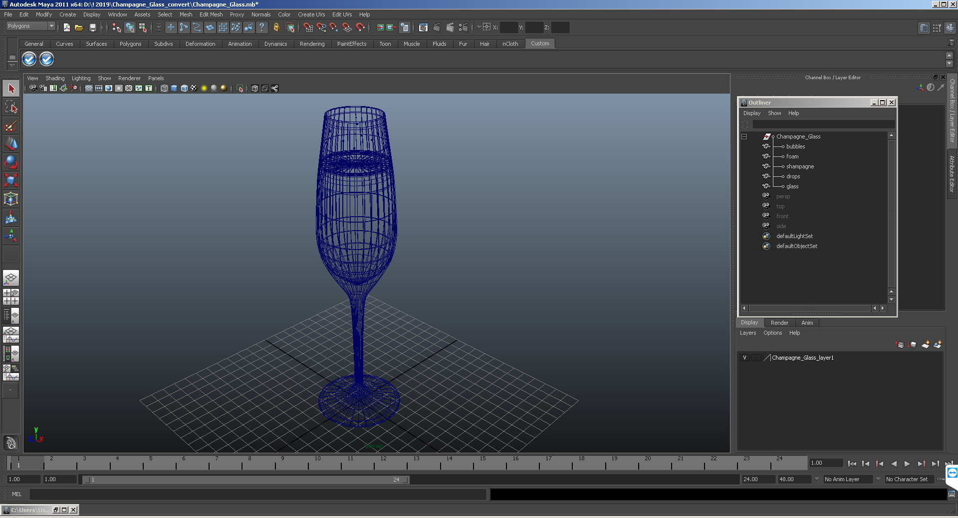This screenshot has height=518, width=958.
Task: Open IPR render from the toolbar
Action: [450, 27]
